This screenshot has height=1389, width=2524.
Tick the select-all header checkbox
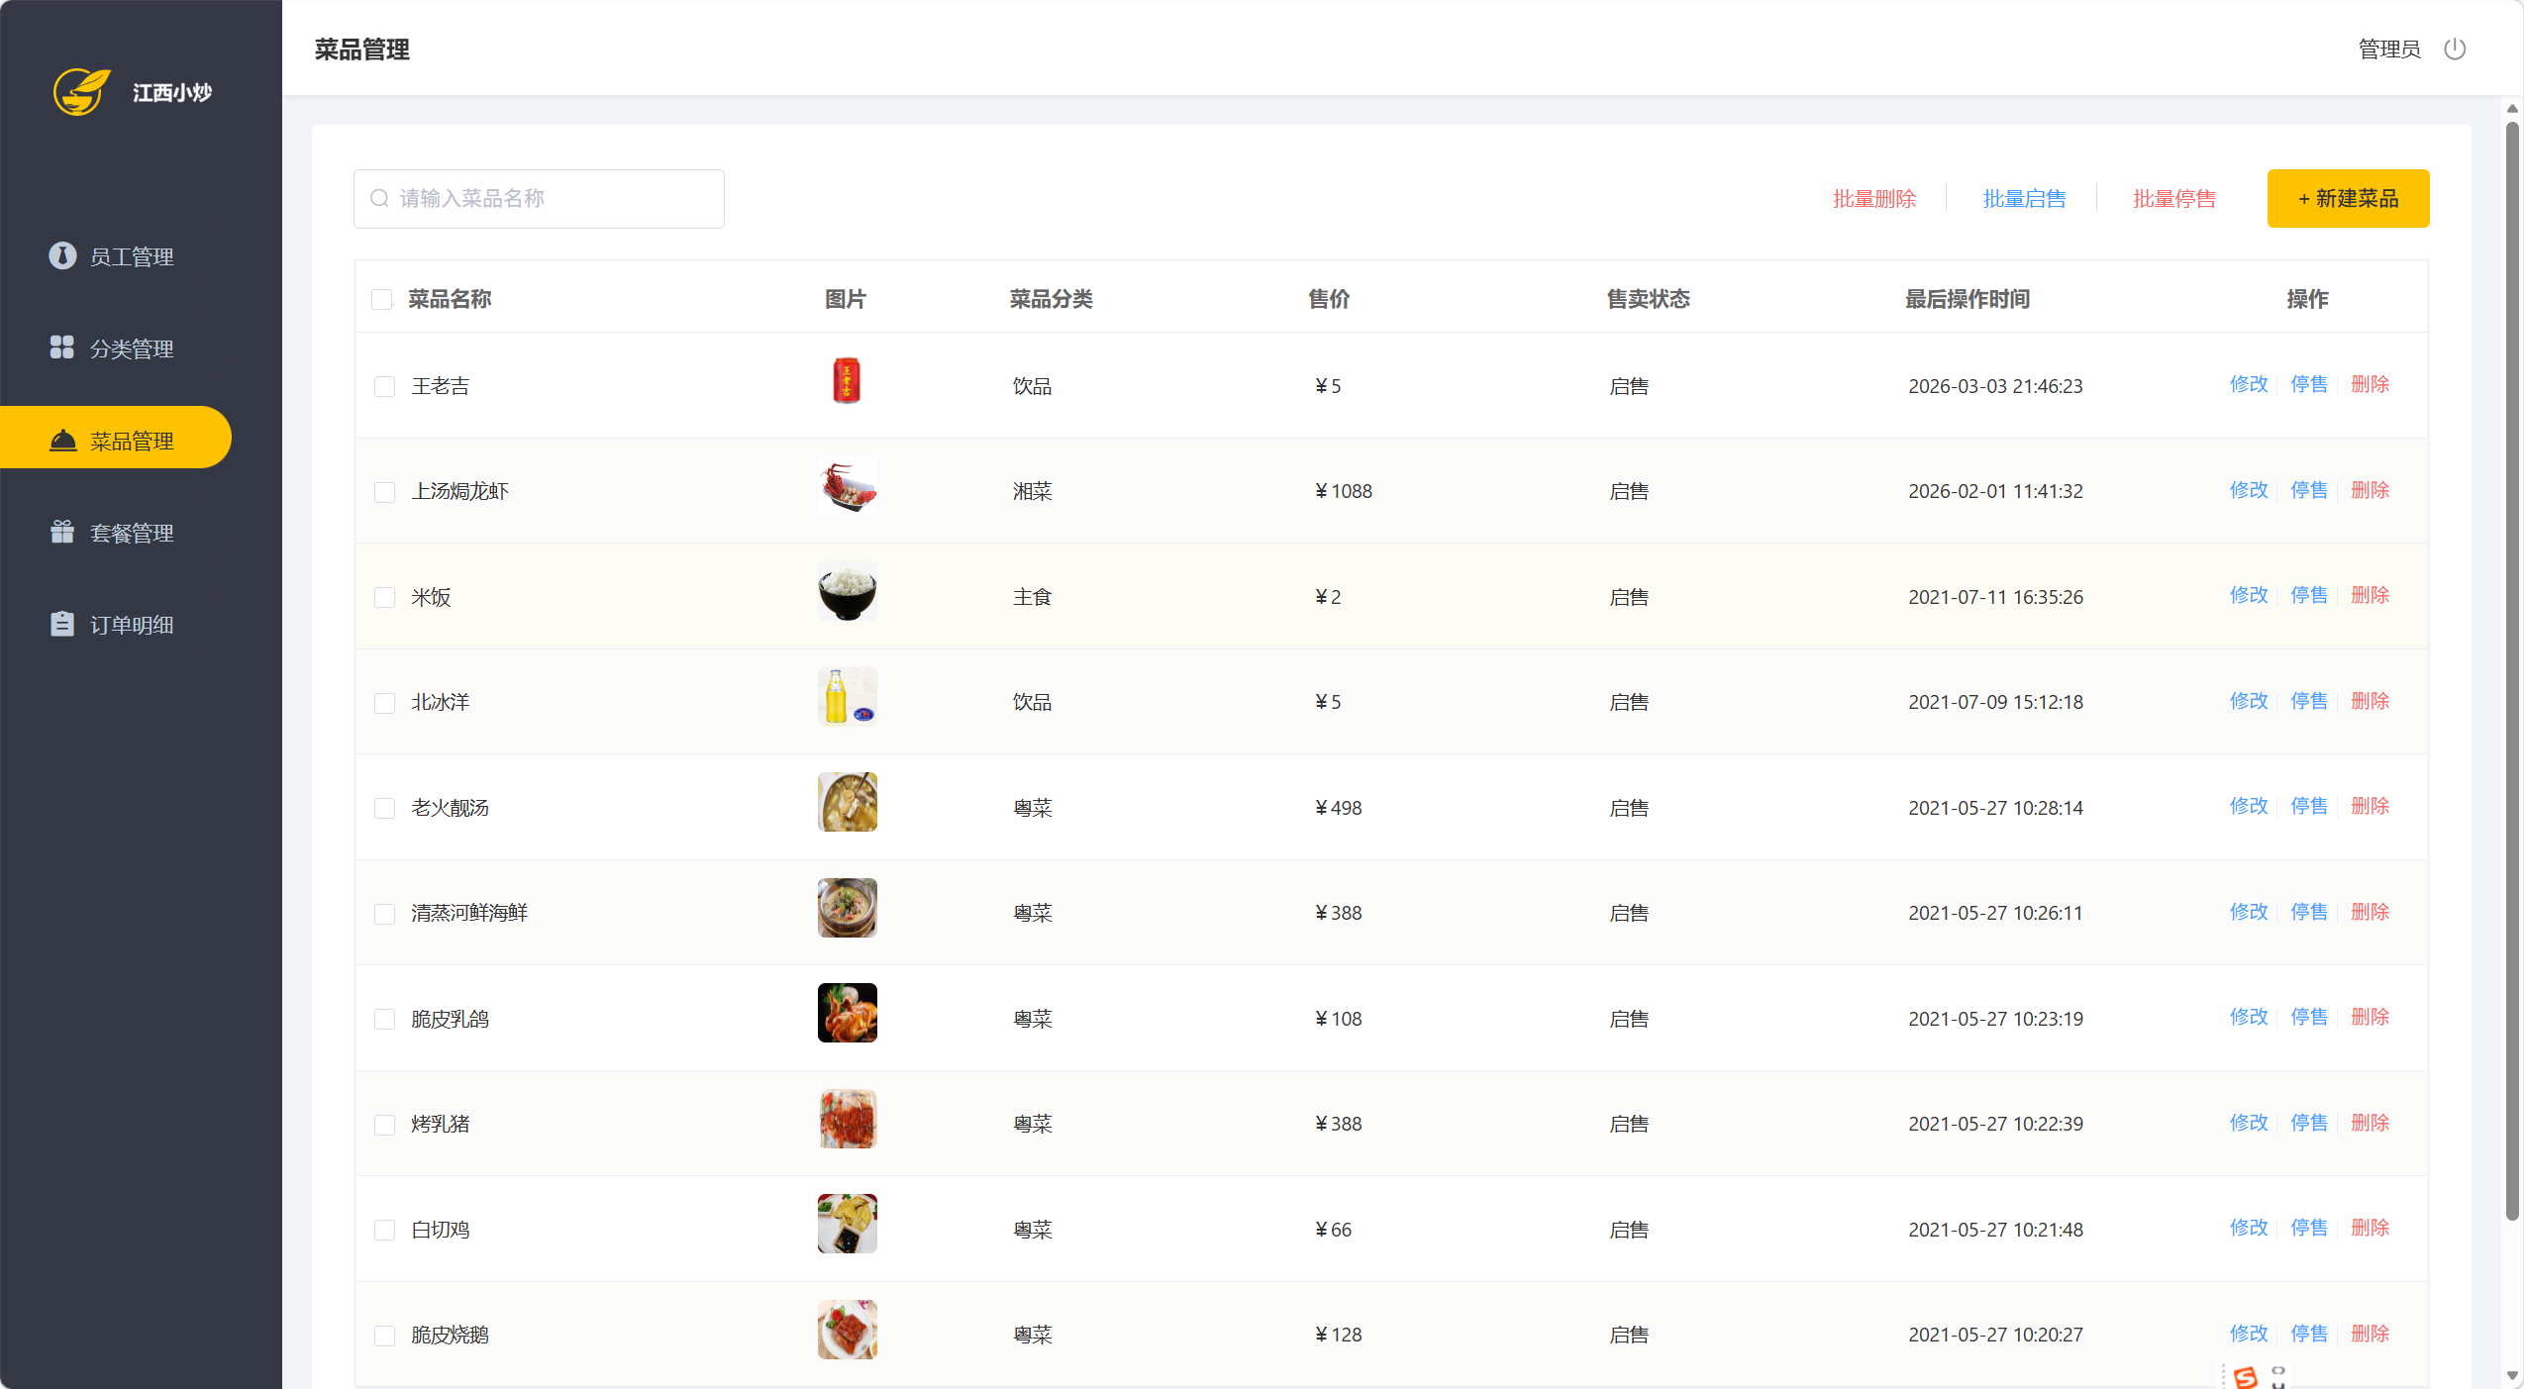pyautogui.click(x=381, y=299)
